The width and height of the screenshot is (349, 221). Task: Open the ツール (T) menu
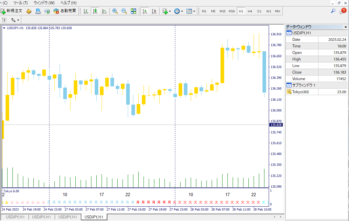pyautogui.click(x=20, y=3)
